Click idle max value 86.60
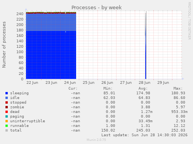 pos(179,98)
